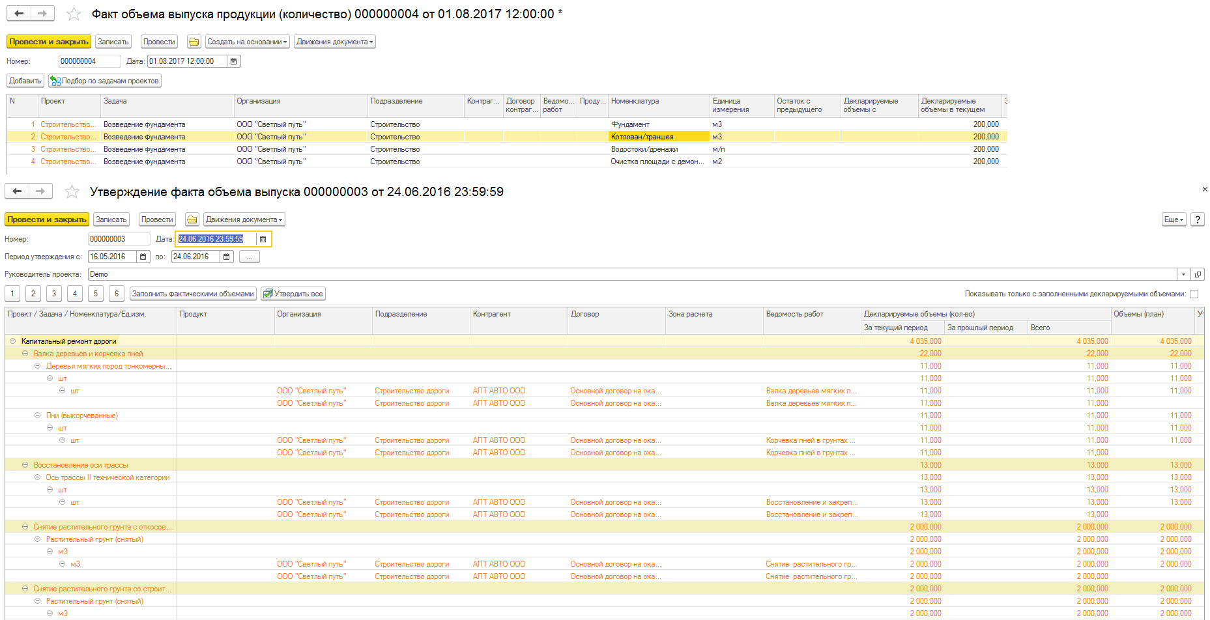Open Еще menu dropdown

1174,219
